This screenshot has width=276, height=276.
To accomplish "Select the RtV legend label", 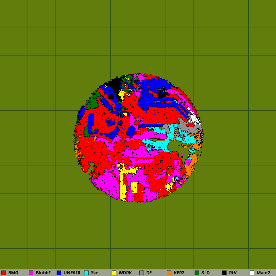I will [233, 273].
